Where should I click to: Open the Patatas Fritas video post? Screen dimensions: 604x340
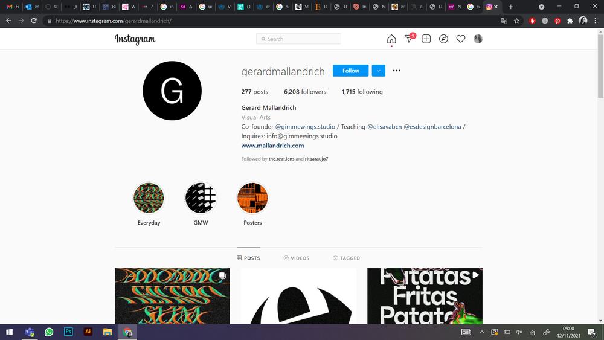coord(425,296)
